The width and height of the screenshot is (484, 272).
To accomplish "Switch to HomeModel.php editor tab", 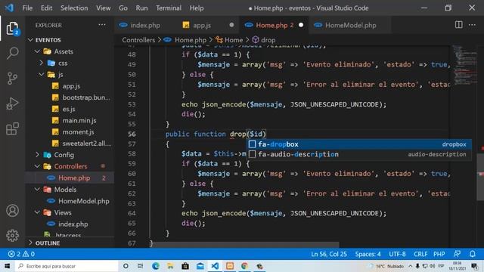I will [x=350, y=25].
